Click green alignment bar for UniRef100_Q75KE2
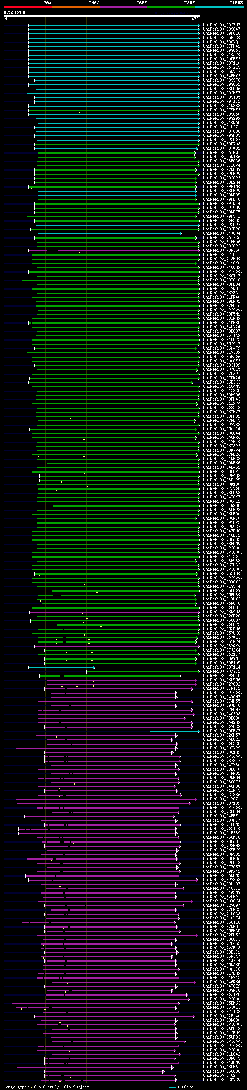The width and height of the screenshot is (247, 1090). 114,110
